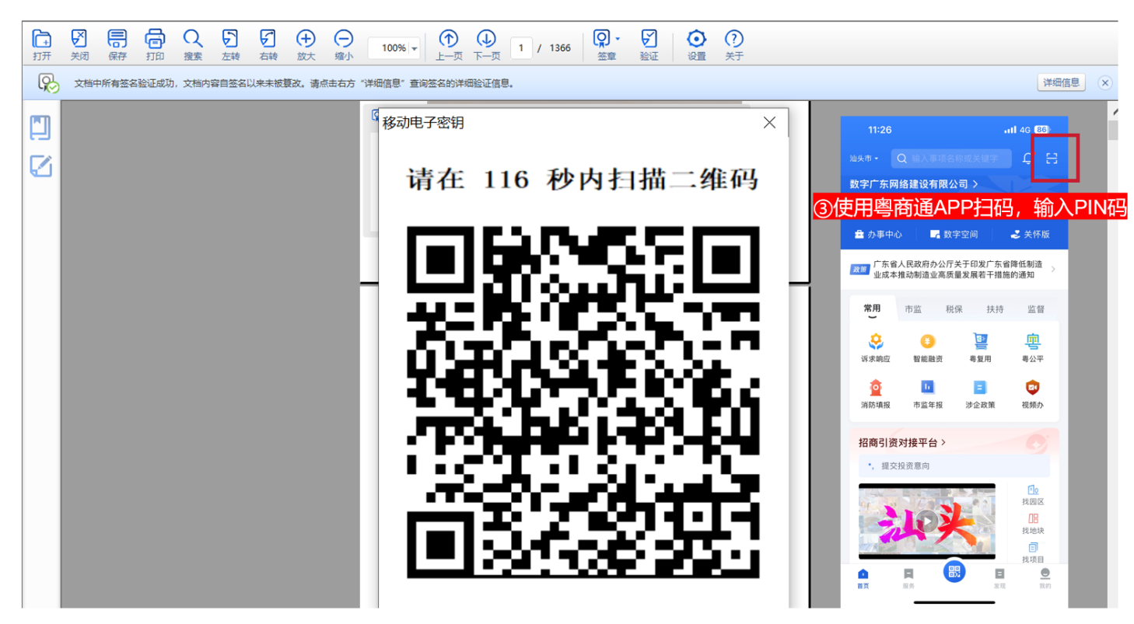Expand 招商引资对接平台 section
The image size is (1134, 624).
(x=902, y=442)
